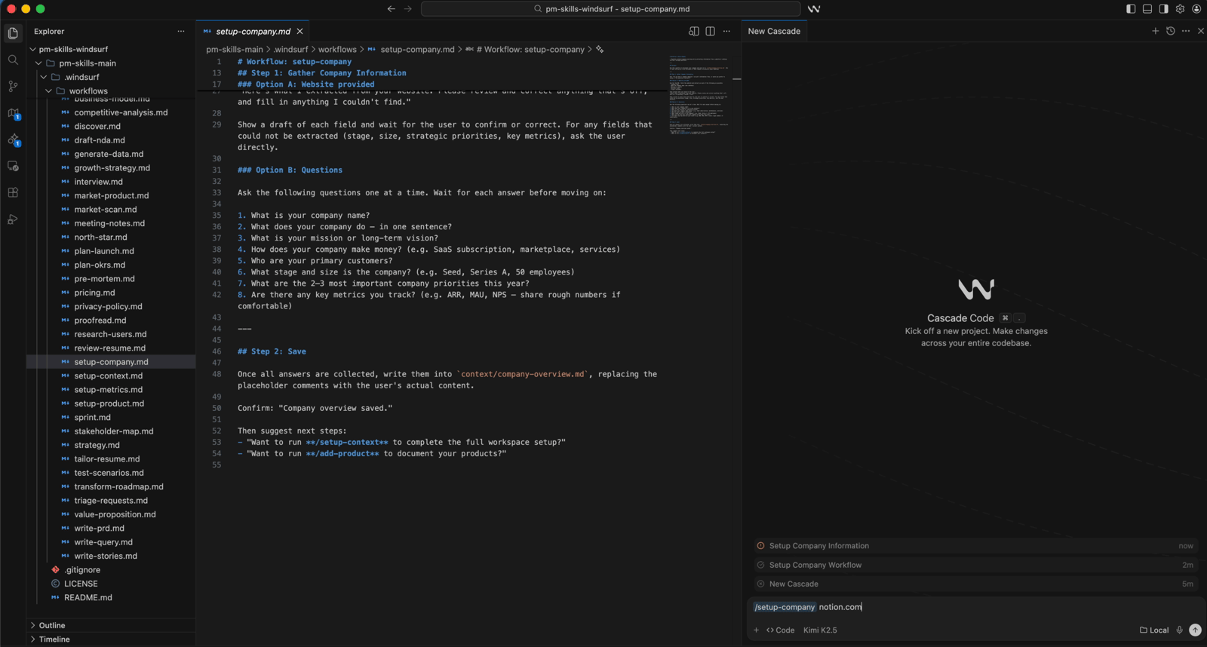
Task: Focus the Cascade chat input field
Action: 976,607
